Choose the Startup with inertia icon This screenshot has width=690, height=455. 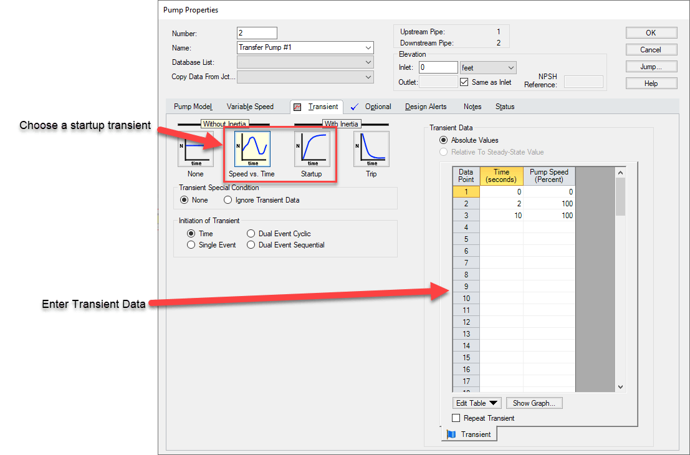tap(312, 148)
